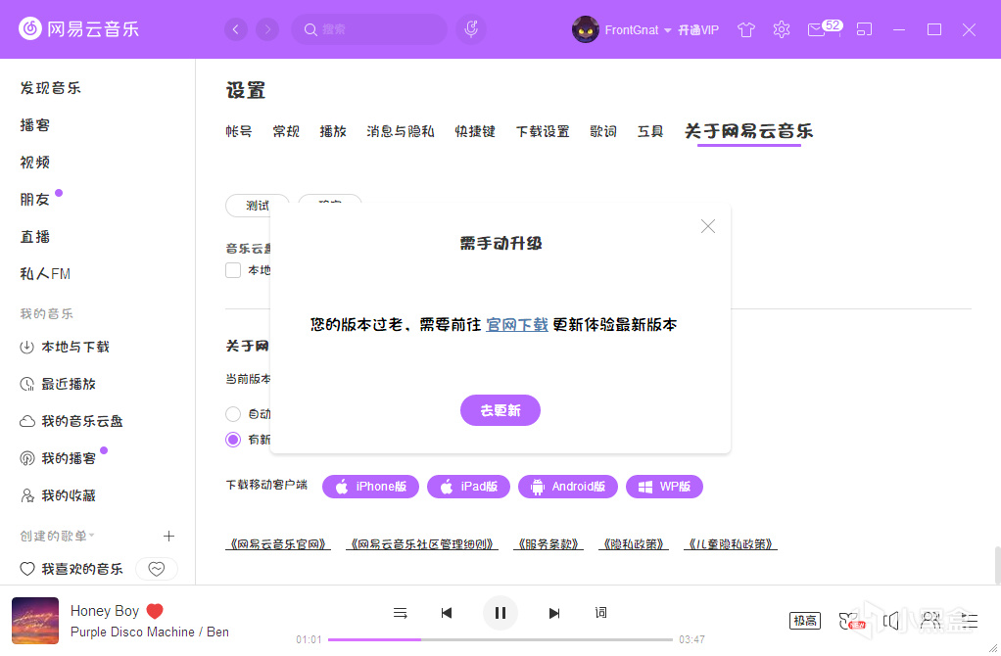Open 我的播客 in the sidebar
This screenshot has width=1001, height=656.
pyautogui.click(x=58, y=458)
